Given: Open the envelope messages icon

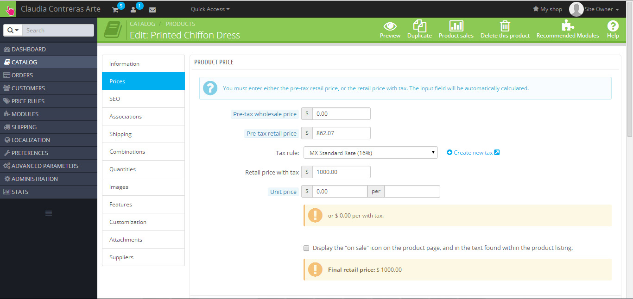Looking at the screenshot, I should coord(152,9).
